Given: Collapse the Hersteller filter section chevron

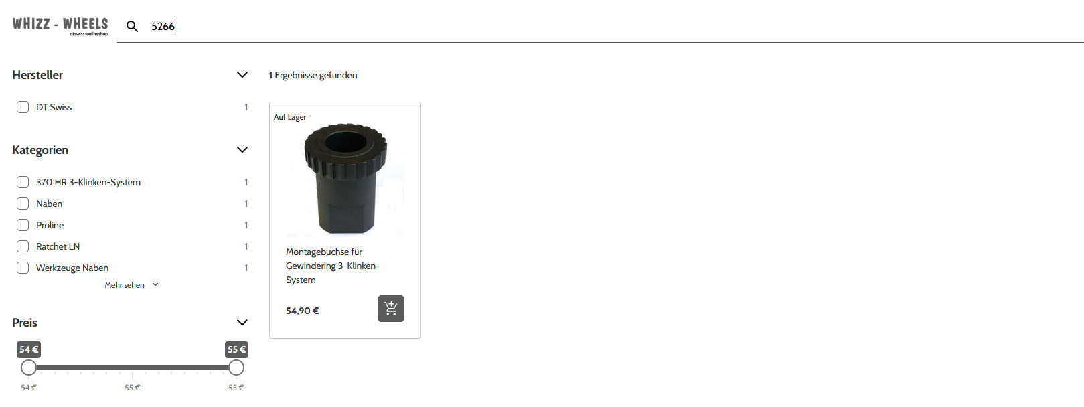Looking at the screenshot, I should tap(242, 75).
